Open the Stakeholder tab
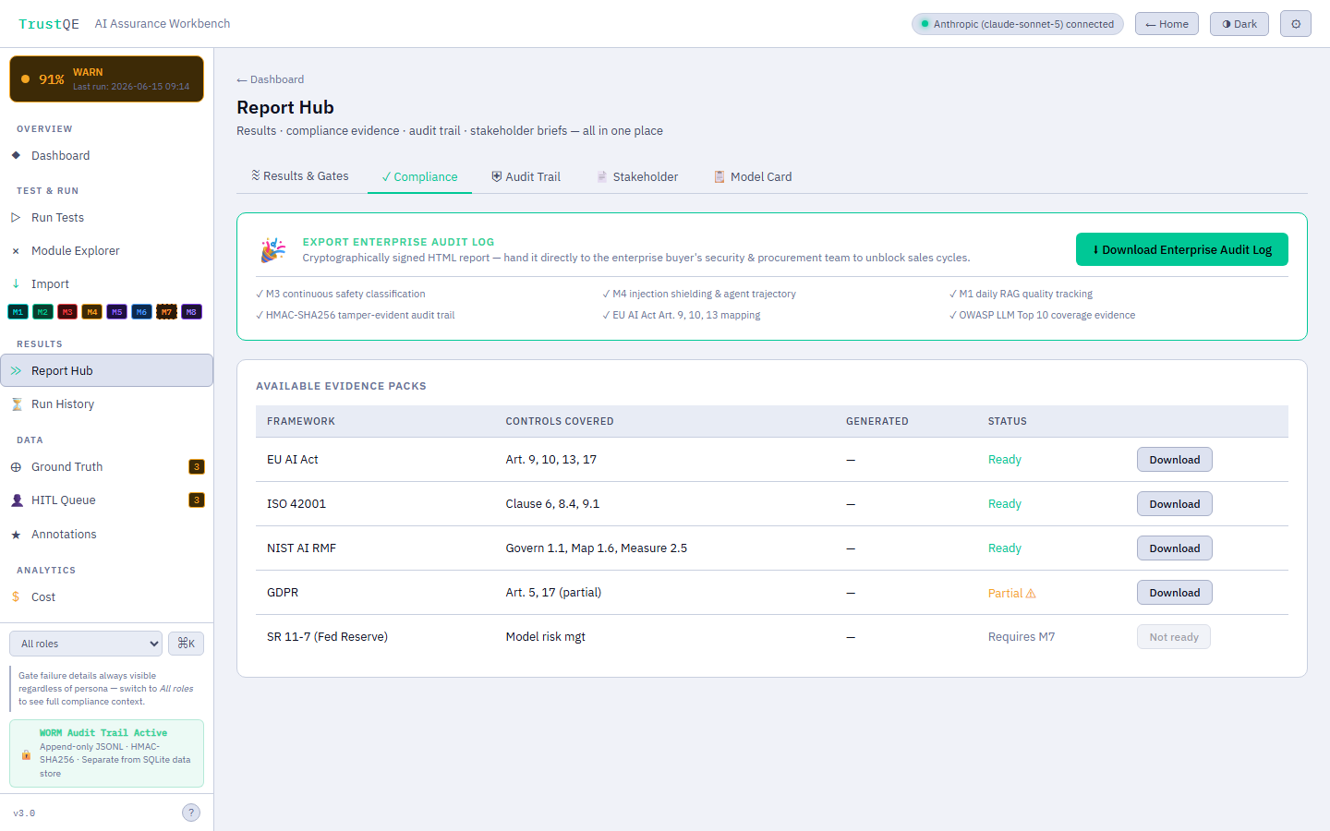This screenshot has width=1330, height=831. (637, 176)
